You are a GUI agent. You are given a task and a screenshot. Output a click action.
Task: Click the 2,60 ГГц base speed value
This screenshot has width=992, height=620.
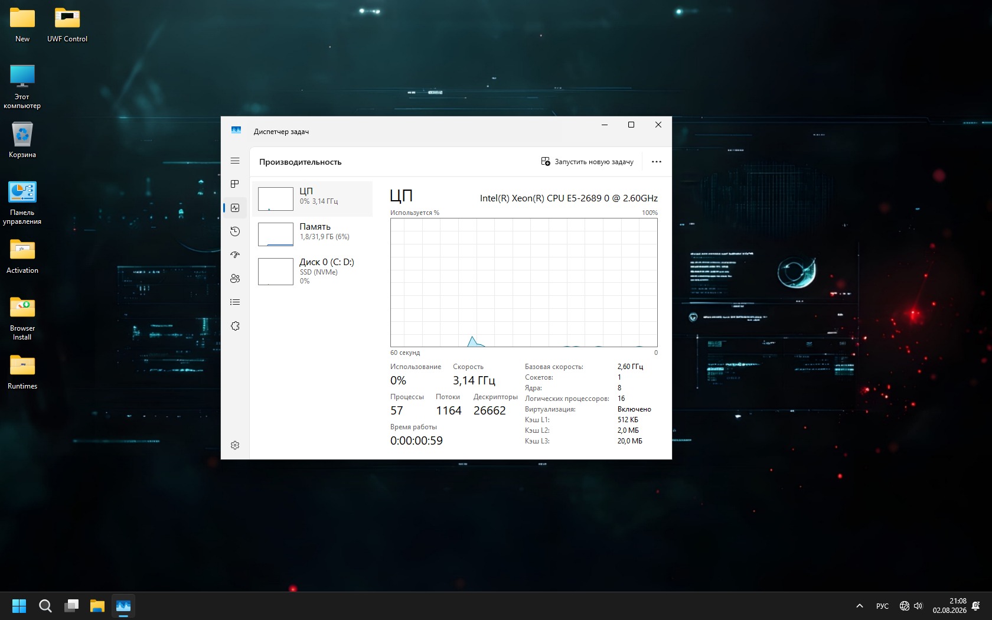tap(630, 367)
